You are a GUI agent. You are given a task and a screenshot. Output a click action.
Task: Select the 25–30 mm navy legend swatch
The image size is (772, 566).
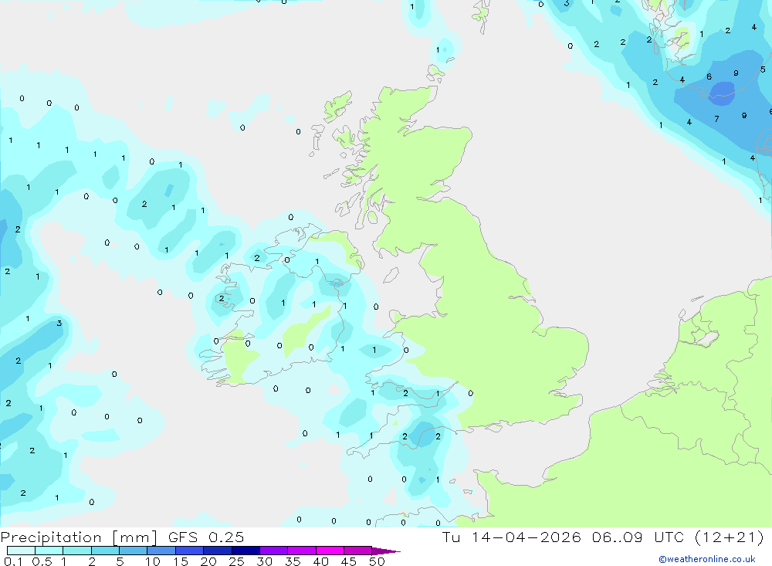[245, 551]
